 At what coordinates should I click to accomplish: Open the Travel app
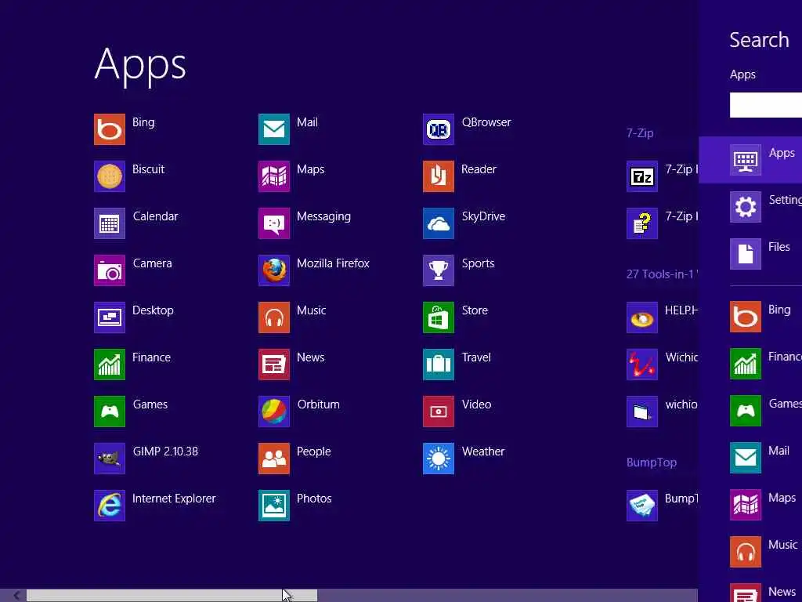click(x=439, y=364)
